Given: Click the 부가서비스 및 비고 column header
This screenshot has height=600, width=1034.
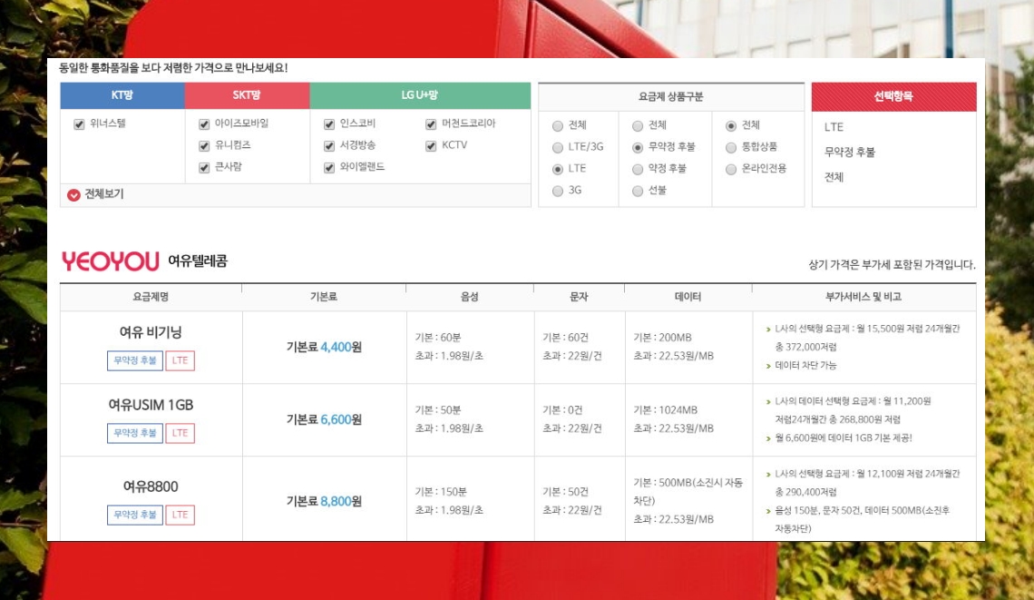Looking at the screenshot, I should tap(863, 297).
